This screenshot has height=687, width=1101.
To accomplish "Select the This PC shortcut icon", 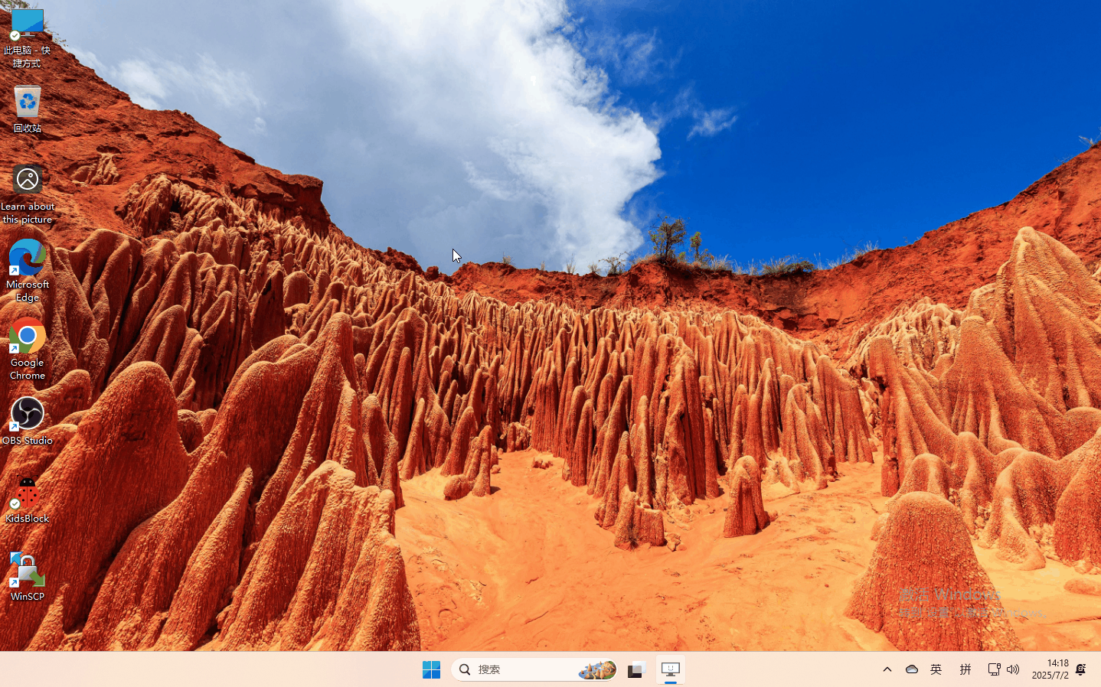I will coord(28,37).
